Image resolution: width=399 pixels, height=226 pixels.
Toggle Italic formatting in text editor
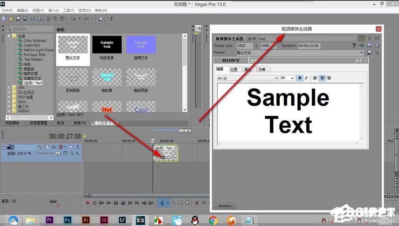tap(306, 78)
